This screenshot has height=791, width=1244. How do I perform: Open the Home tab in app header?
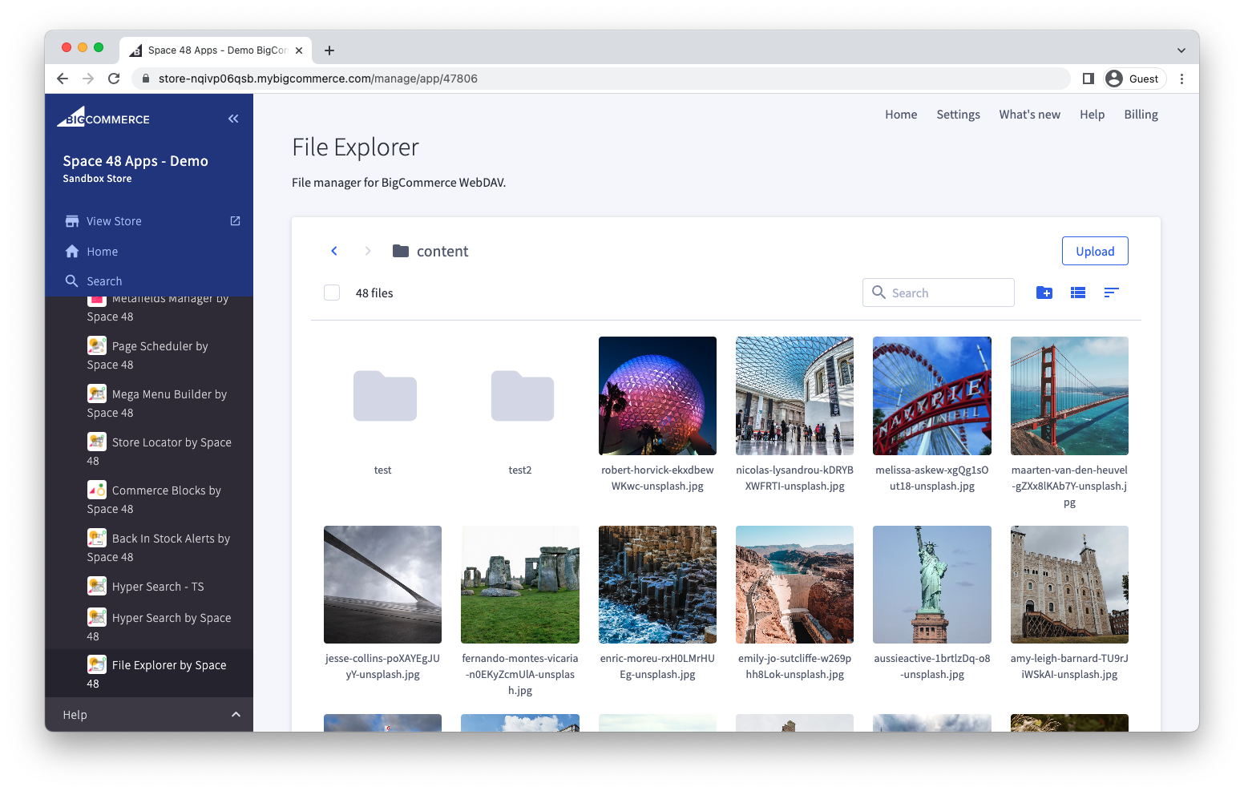[901, 115]
